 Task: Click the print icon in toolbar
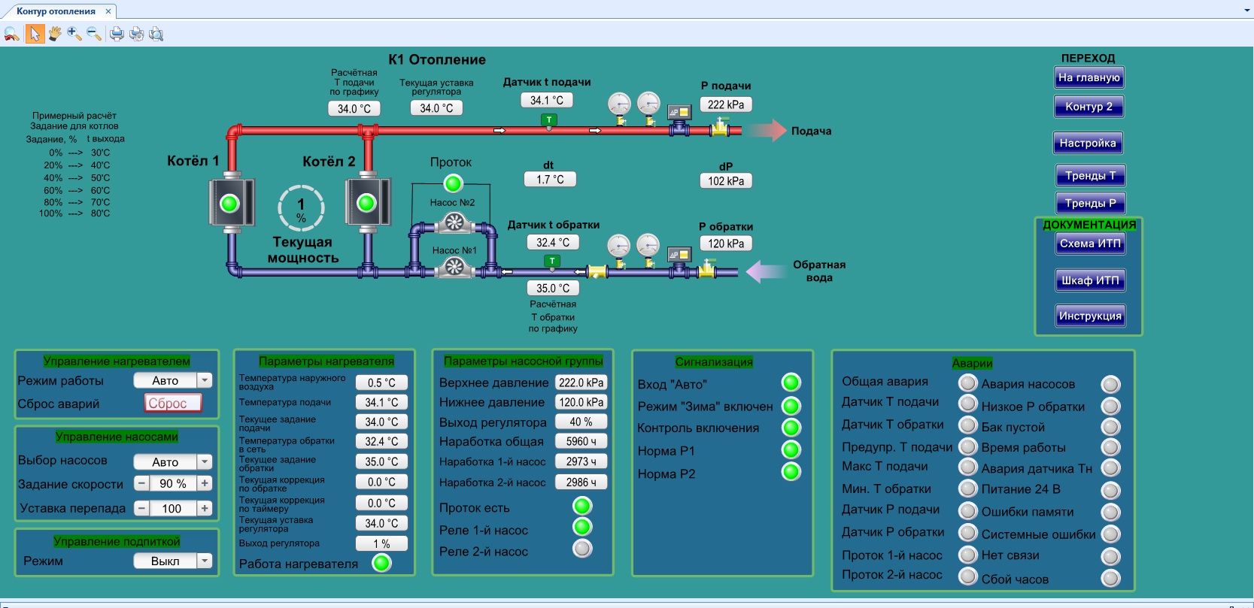(117, 34)
